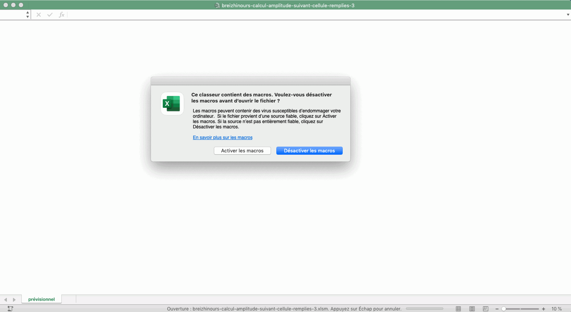Click the Ouverture status bar message
This screenshot has height=312, width=571.
click(x=284, y=309)
